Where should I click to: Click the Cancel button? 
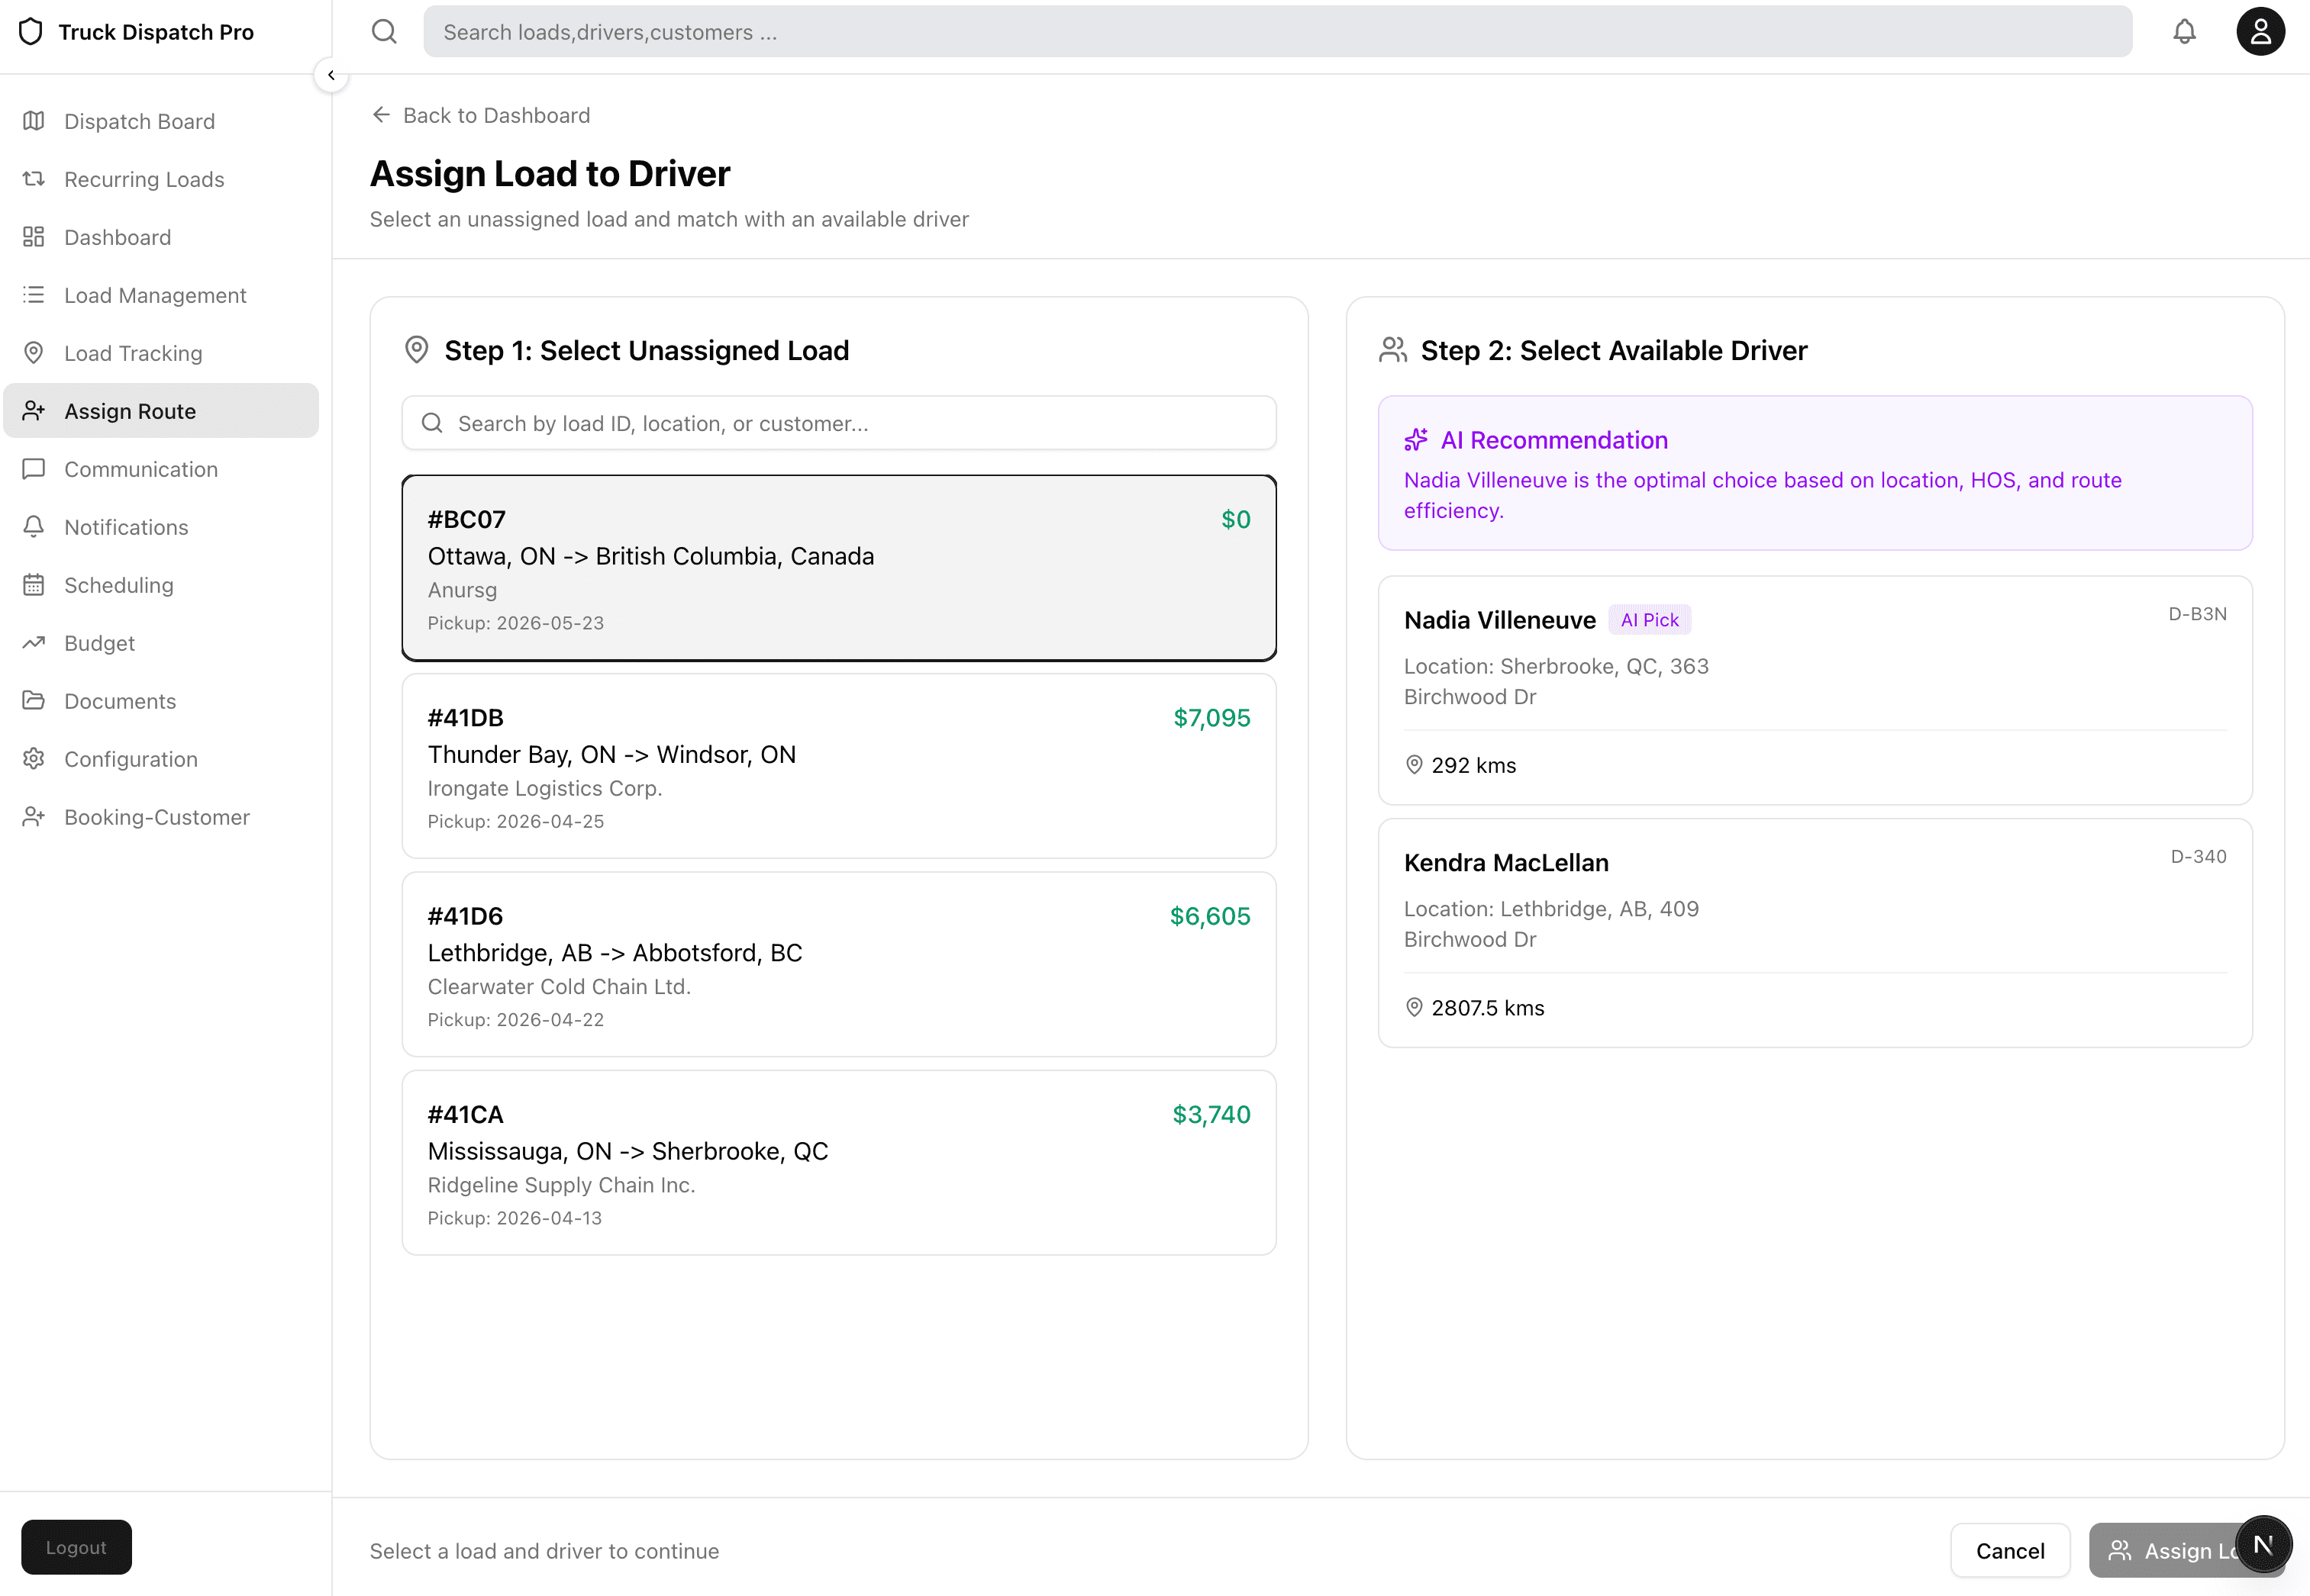(x=2010, y=1550)
